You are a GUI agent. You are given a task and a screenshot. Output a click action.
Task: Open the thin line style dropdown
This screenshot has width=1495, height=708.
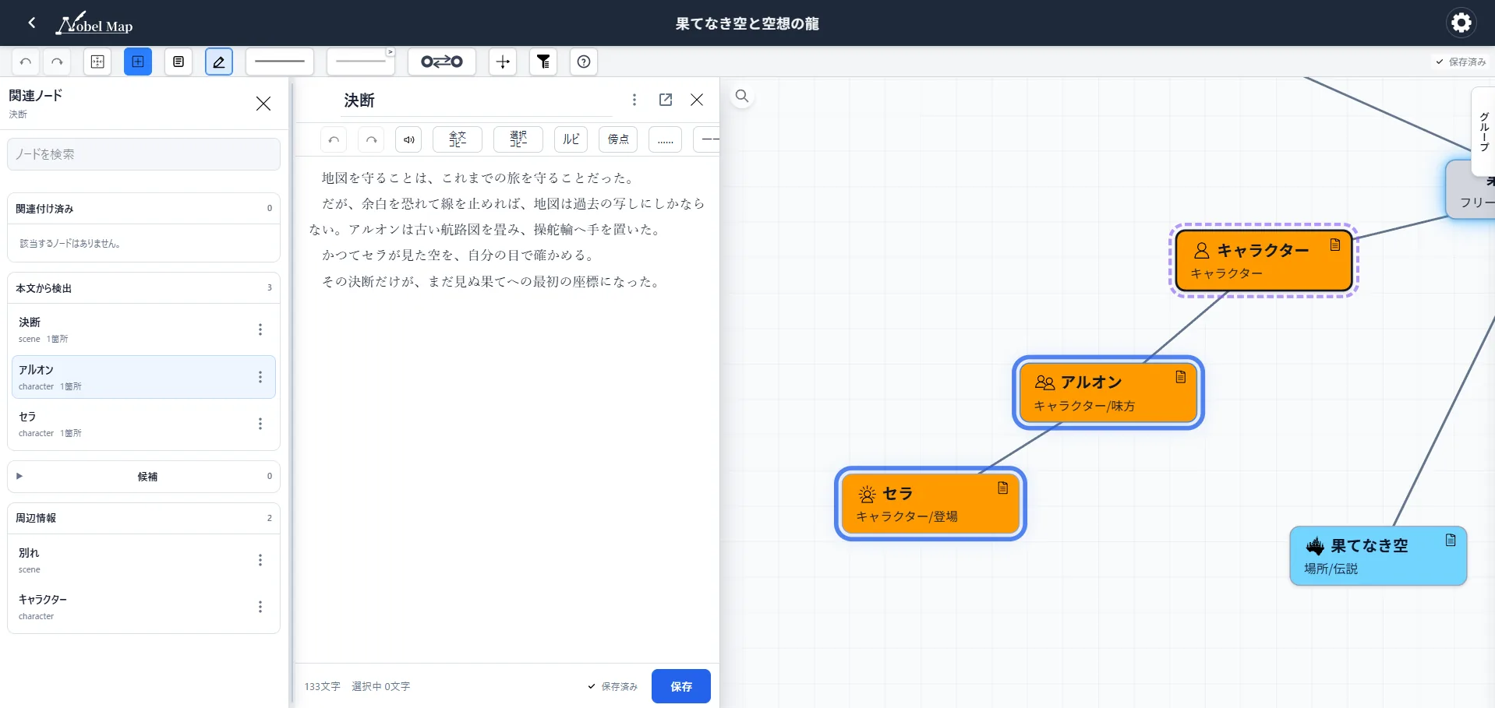(361, 62)
